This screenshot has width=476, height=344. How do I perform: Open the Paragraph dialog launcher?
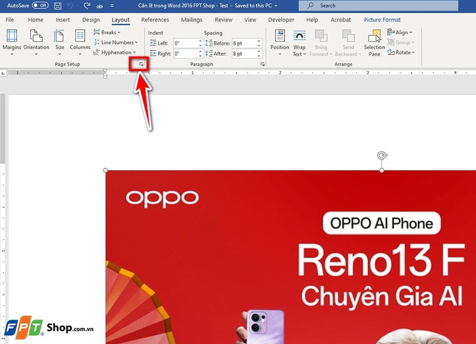click(x=262, y=64)
